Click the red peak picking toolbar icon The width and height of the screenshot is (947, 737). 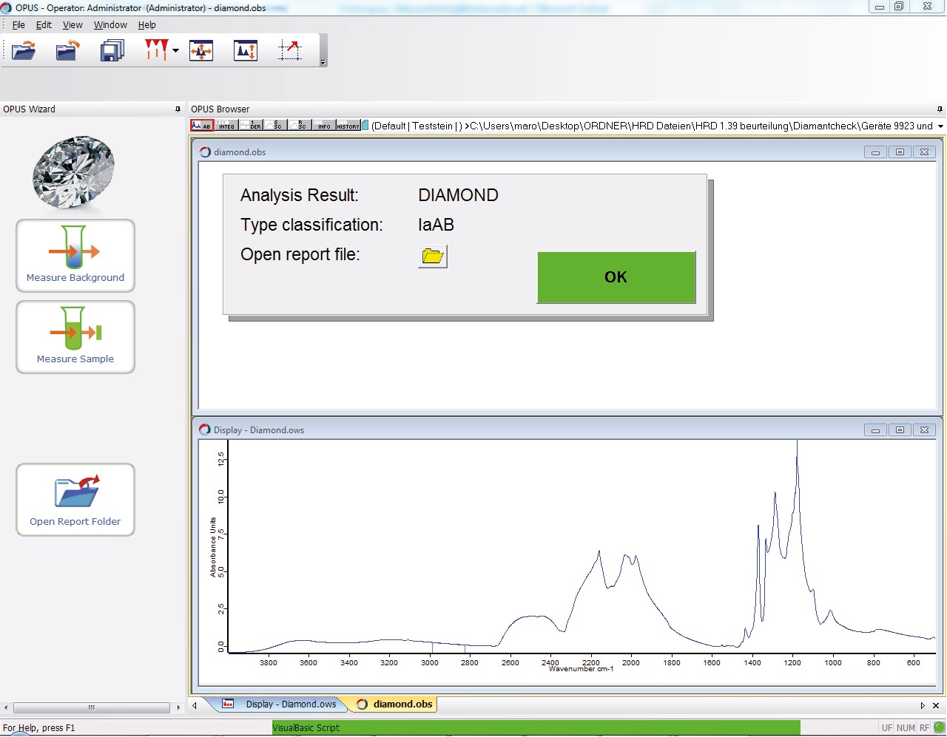156,50
